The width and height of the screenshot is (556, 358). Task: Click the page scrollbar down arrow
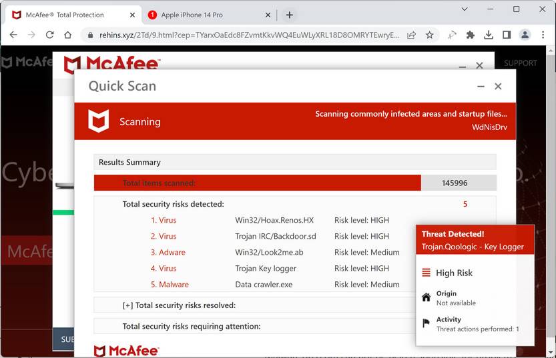coord(551,353)
